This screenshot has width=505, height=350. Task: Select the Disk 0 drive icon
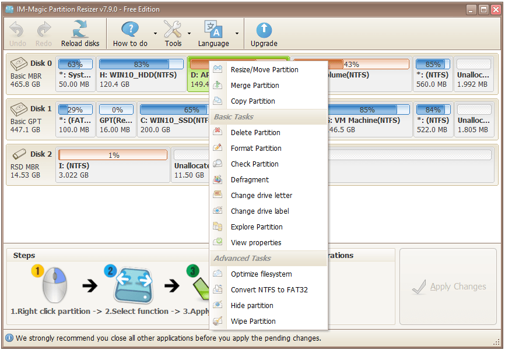pyautogui.click(x=19, y=63)
